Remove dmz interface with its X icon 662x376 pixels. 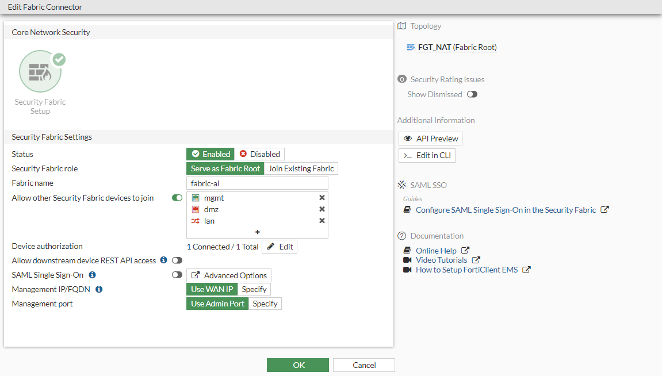322,209
